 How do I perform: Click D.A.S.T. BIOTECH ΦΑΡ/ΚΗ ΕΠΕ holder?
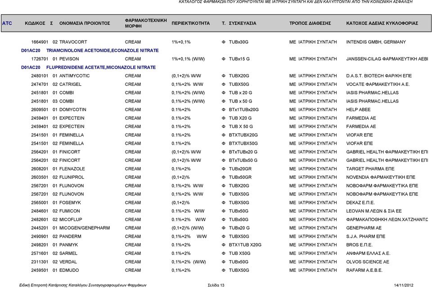(x=379, y=76)
